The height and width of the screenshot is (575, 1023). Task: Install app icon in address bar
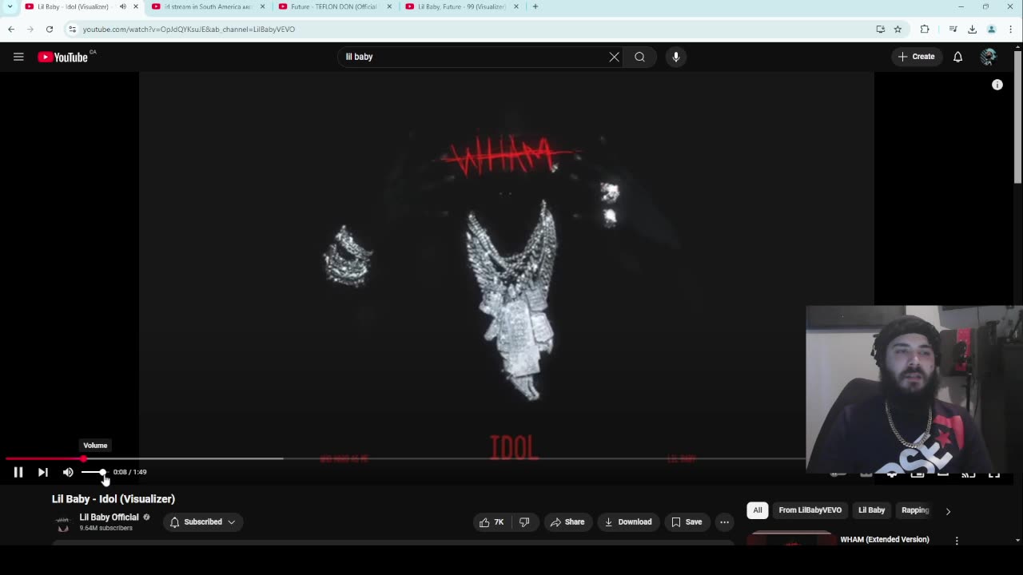(881, 29)
